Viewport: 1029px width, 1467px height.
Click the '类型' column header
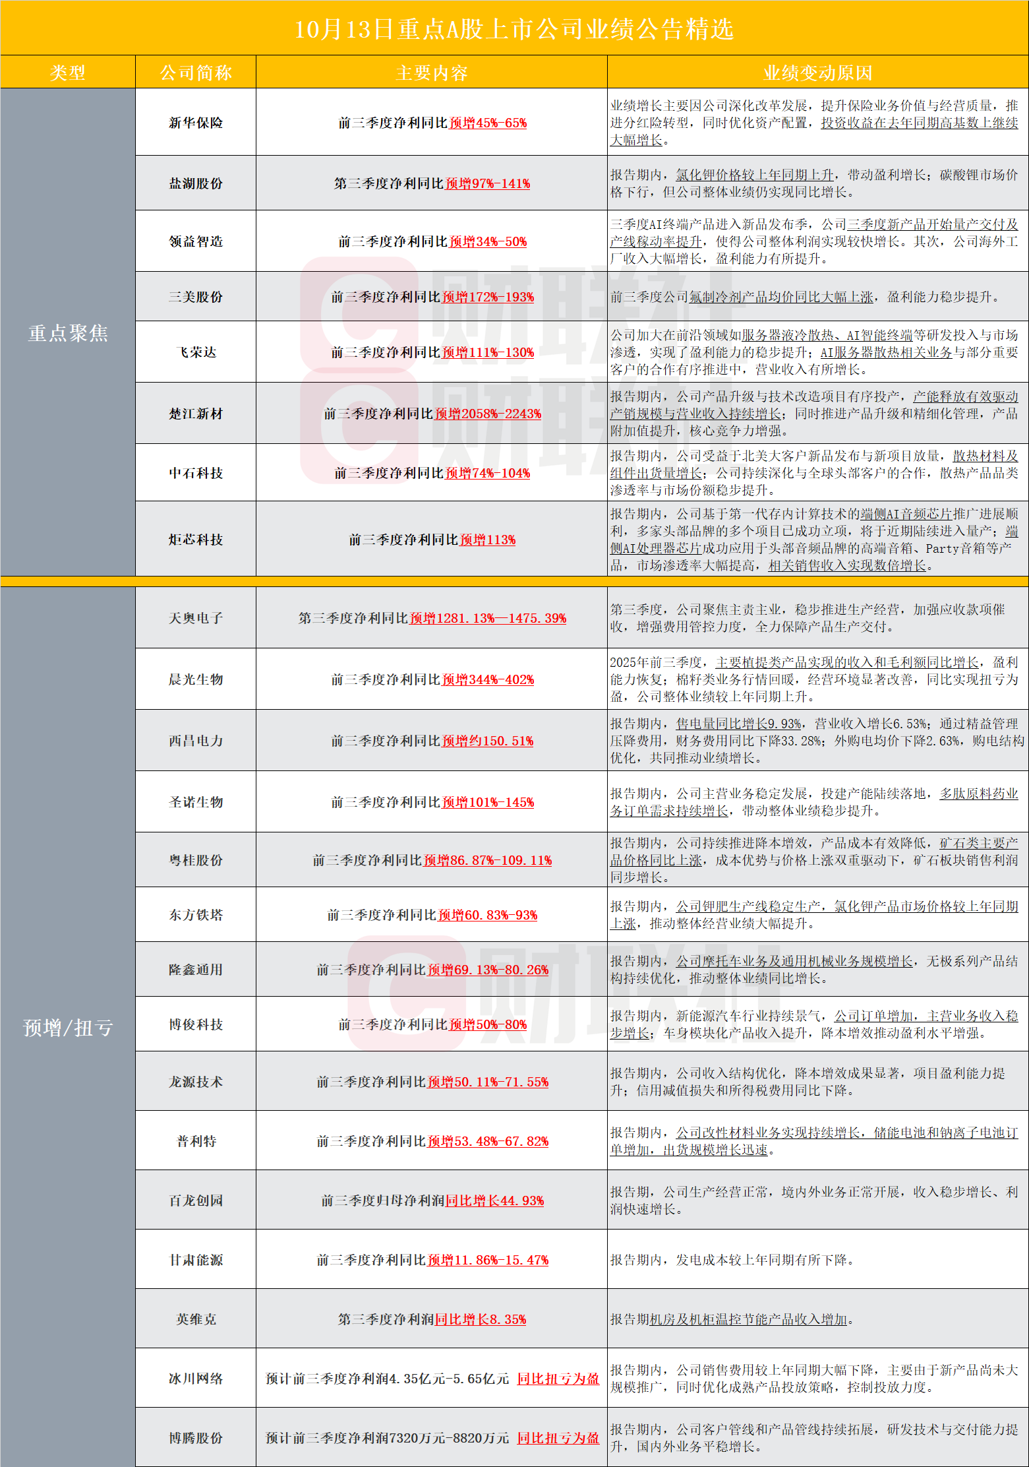(67, 73)
